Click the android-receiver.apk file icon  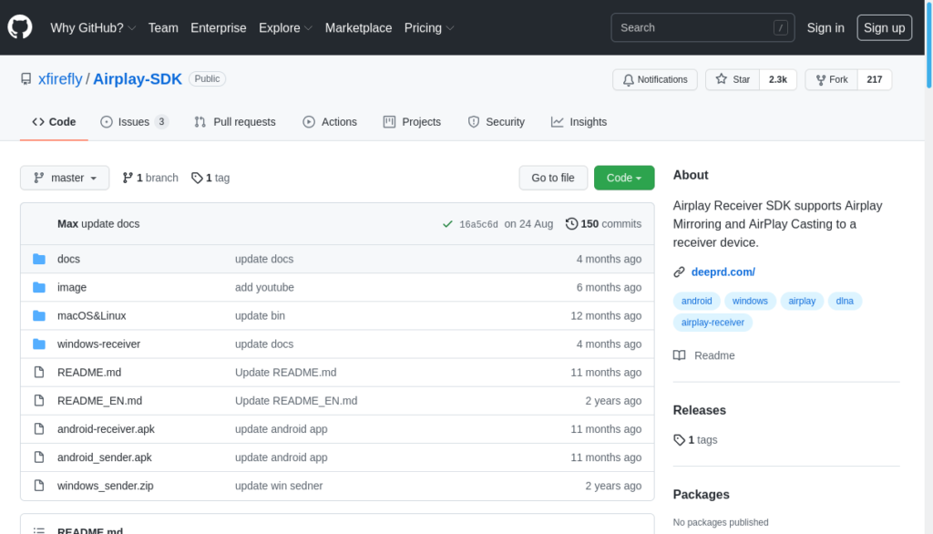click(39, 429)
